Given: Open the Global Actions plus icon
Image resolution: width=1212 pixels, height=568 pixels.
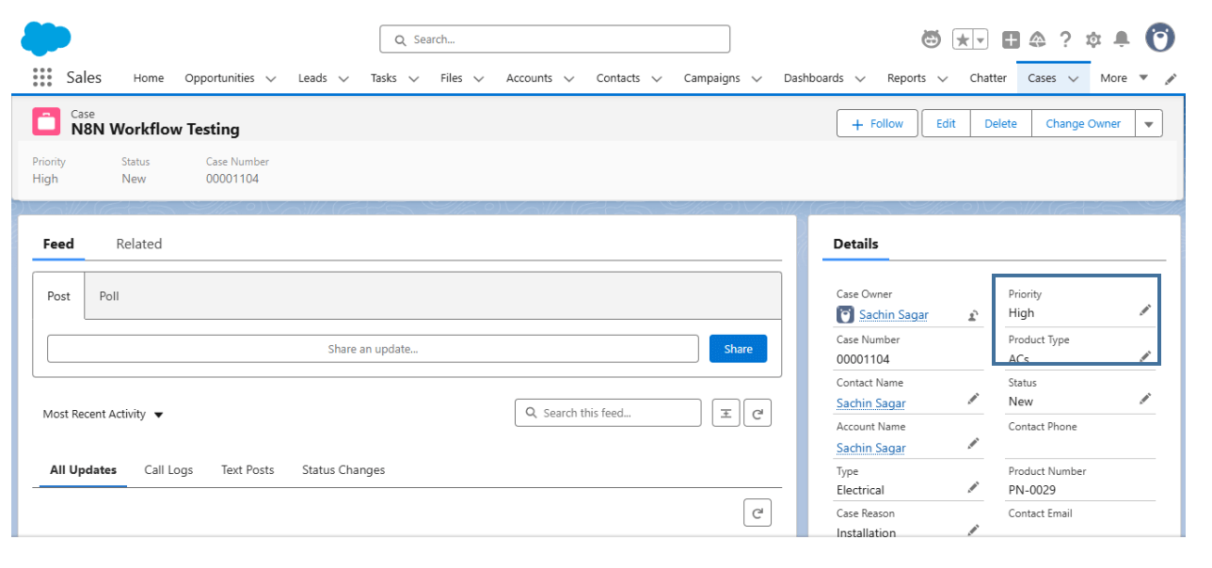Looking at the screenshot, I should click(x=1011, y=39).
